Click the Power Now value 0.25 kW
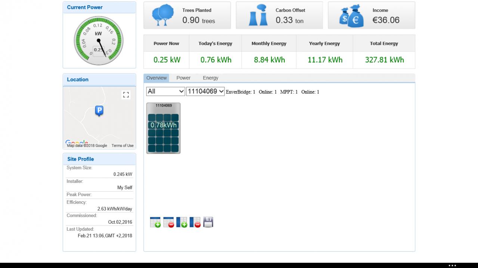Viewport: 478px width, 268px height. 167,60
